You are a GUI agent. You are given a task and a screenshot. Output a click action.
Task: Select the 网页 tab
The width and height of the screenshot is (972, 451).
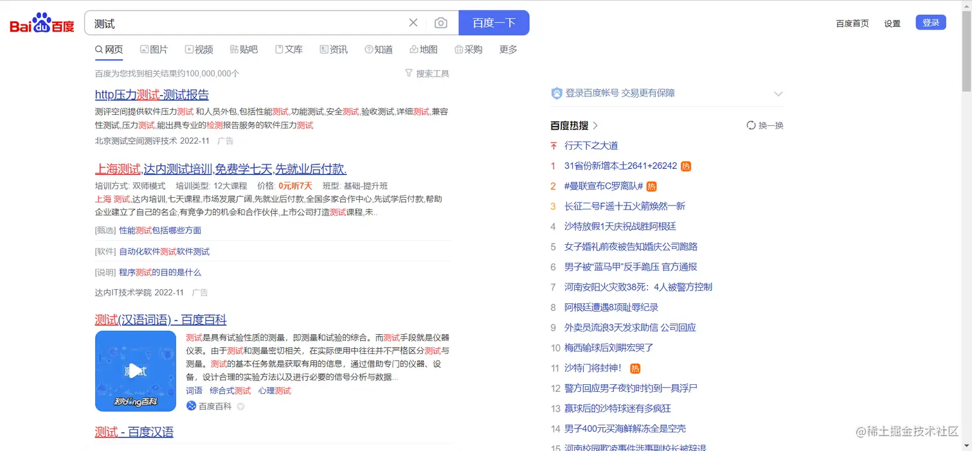(x=109, y=49)
